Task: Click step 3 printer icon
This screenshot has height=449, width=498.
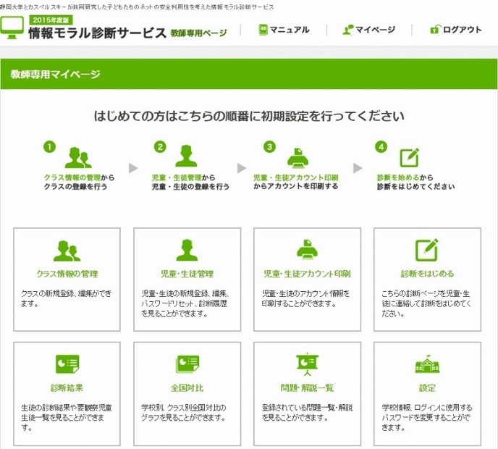Action: coord(297,158)
